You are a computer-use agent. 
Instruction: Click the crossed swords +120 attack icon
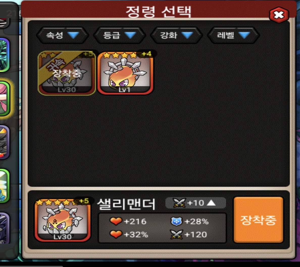[x=177, y=234]
